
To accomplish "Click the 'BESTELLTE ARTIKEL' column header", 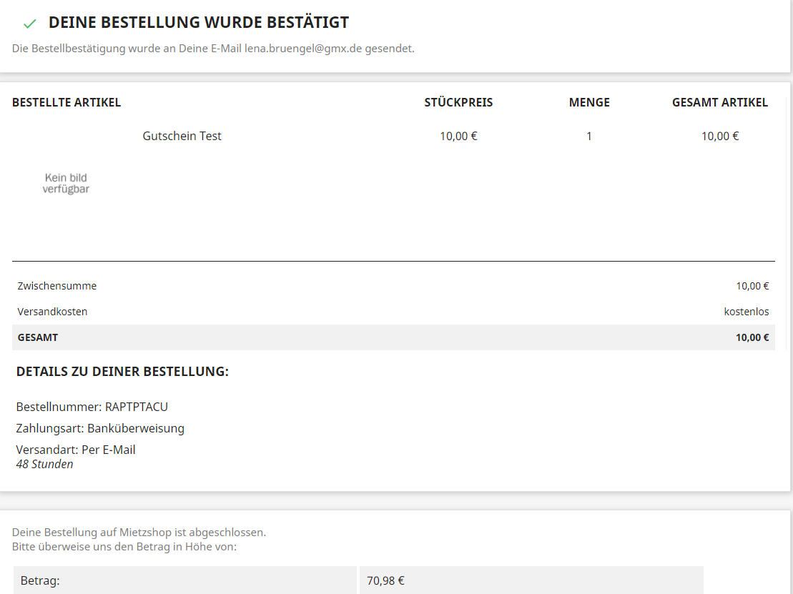I will (x=67, y=103).
